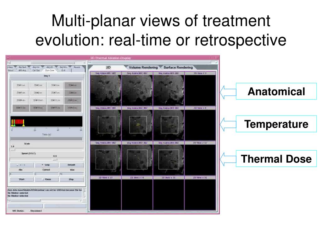Image resolution: width=322 pixels, height=241 pixels.
Task: Click the message log horizontal scrollbar thumb
Action: pos(26,201)
